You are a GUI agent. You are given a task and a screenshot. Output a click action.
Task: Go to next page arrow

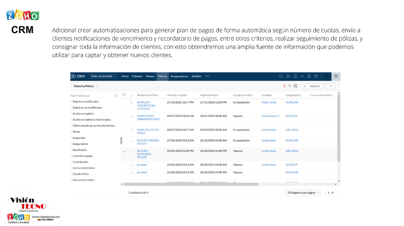335,193
